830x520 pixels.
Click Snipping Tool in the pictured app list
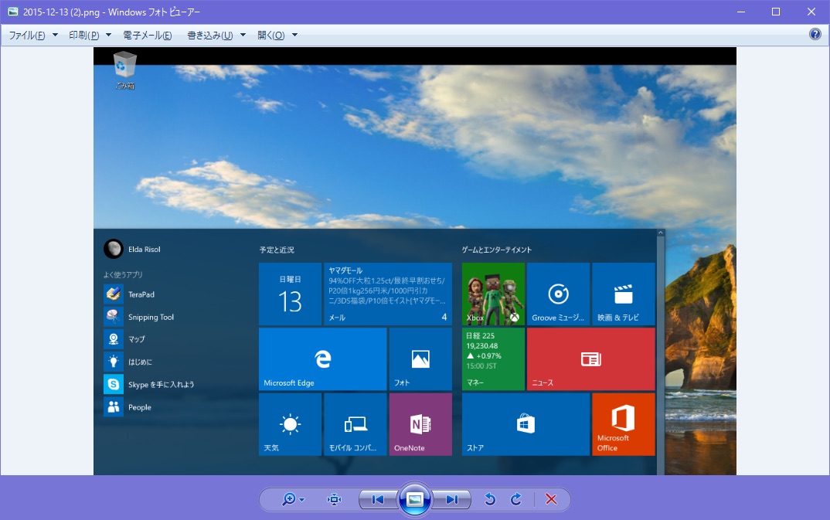tap(139, 317)
